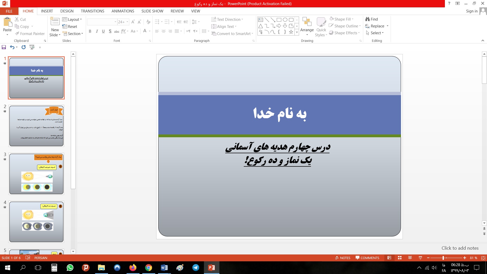Image resolution: width=487 pixels, height=274 pixels.
Task: Click the Undo arrow icon
Action: coord(12,47)
